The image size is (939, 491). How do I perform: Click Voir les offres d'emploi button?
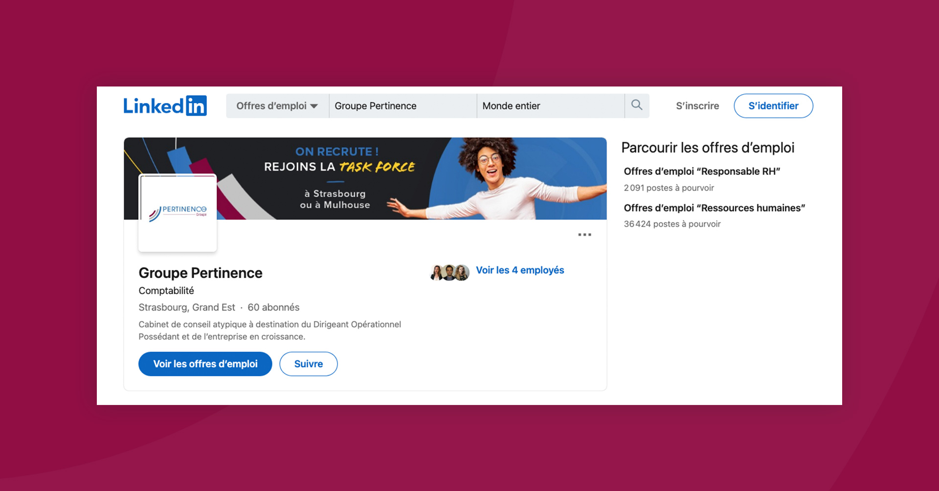(205, 364)
